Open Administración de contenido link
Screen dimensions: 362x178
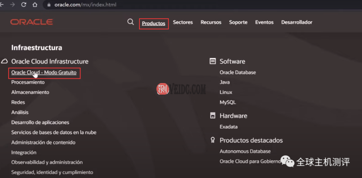[x=43, y=143]
